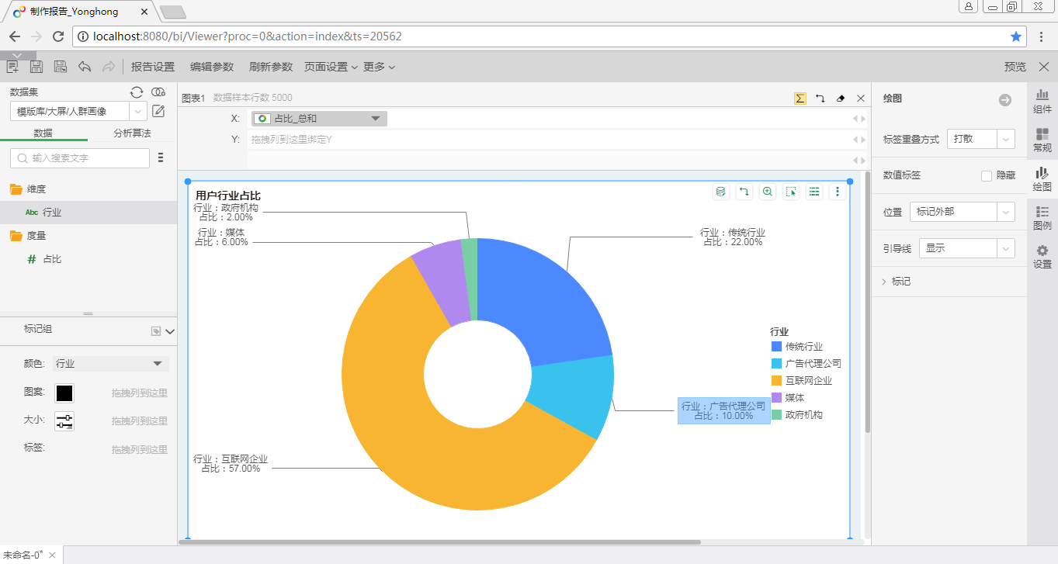
Task: Click the chart's database data icon
Action: click(721, 192)
